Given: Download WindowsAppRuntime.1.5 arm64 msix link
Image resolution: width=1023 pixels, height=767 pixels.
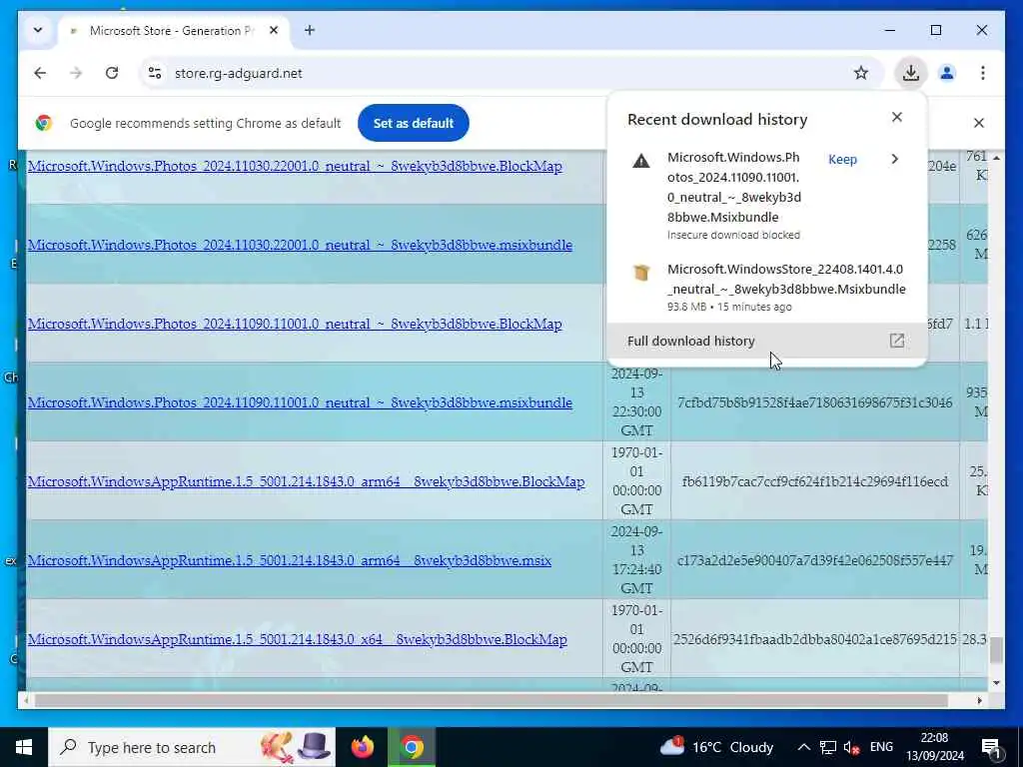Looking at the screenshot, I should (289, 561).
